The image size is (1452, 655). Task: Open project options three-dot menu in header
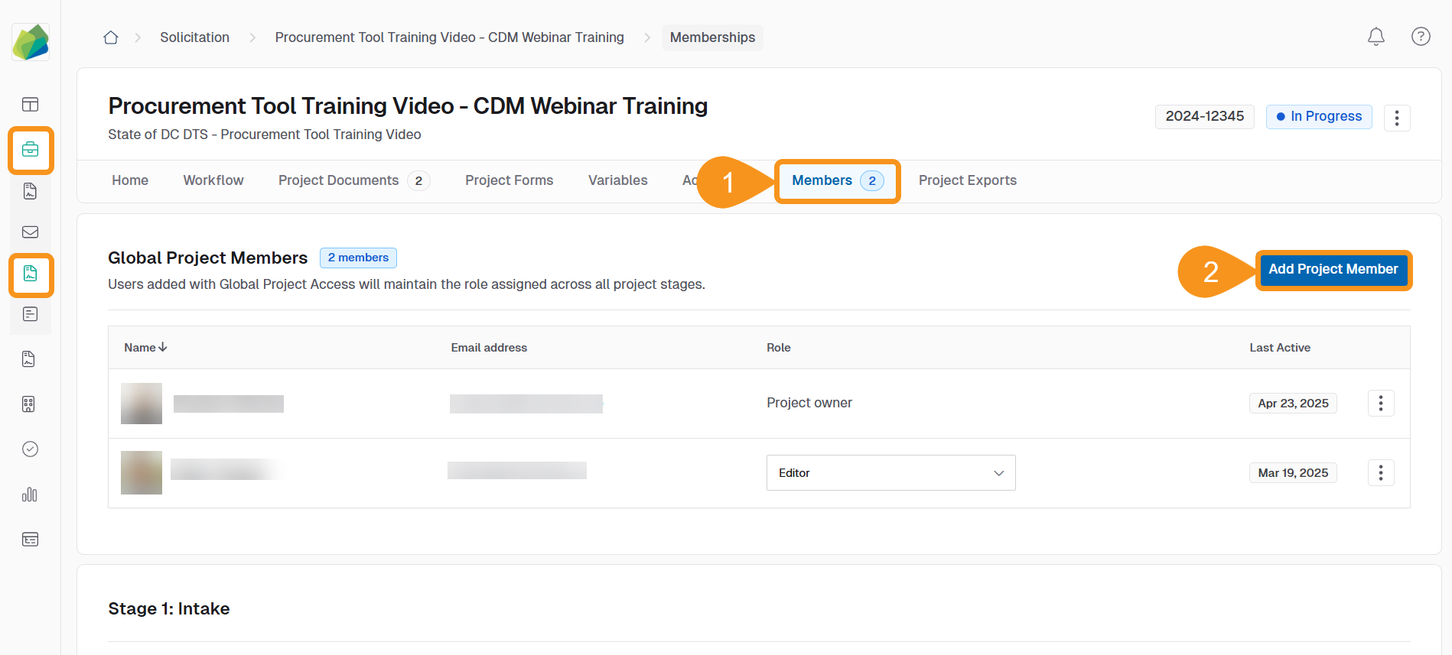tap(1396, 118)
